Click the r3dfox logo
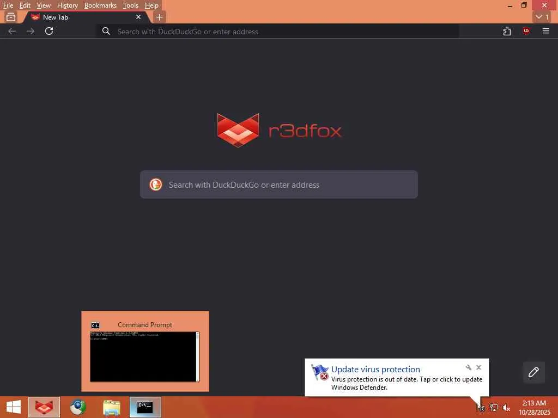 280,131
